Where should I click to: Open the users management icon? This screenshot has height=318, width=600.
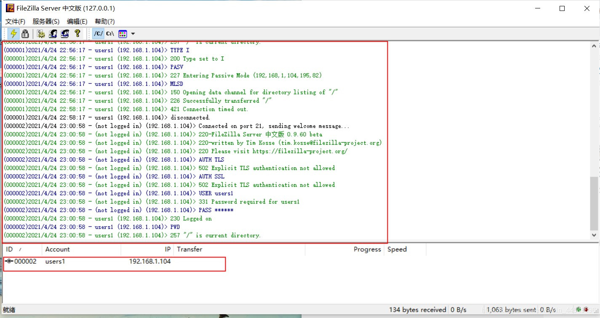(53, 34)
